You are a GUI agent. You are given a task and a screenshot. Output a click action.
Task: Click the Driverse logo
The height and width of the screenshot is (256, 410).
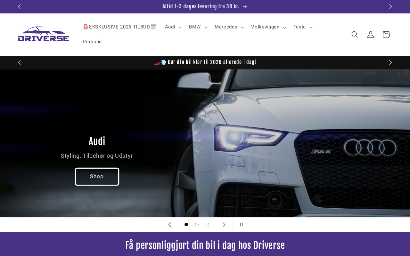(x=44, y=34)
